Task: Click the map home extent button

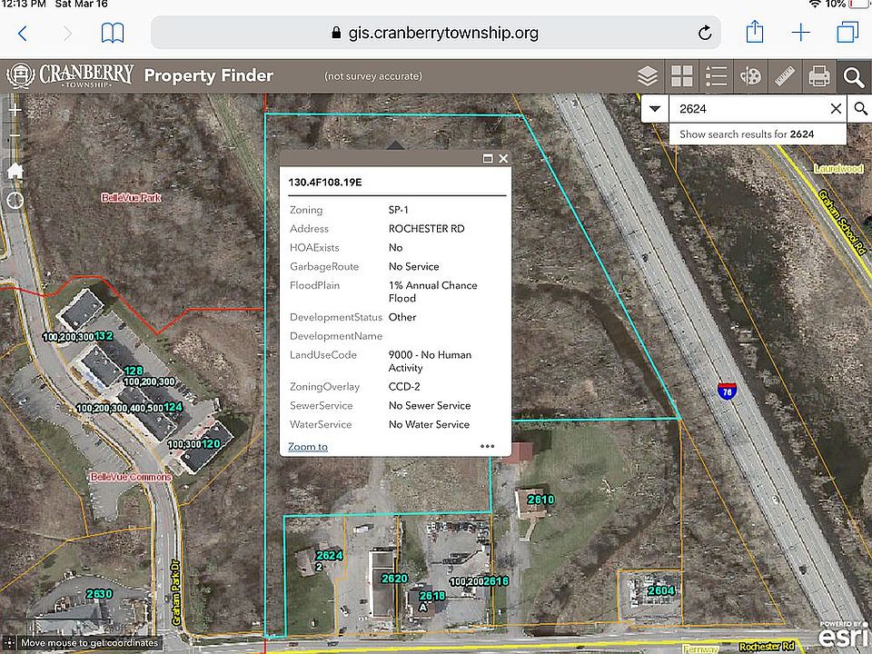Action: point(15,170)
